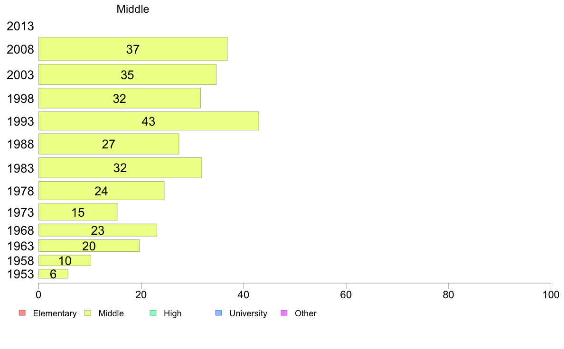Click the Middle yellow legend swatch
The image size is (564, 349).
click(88, 313)
